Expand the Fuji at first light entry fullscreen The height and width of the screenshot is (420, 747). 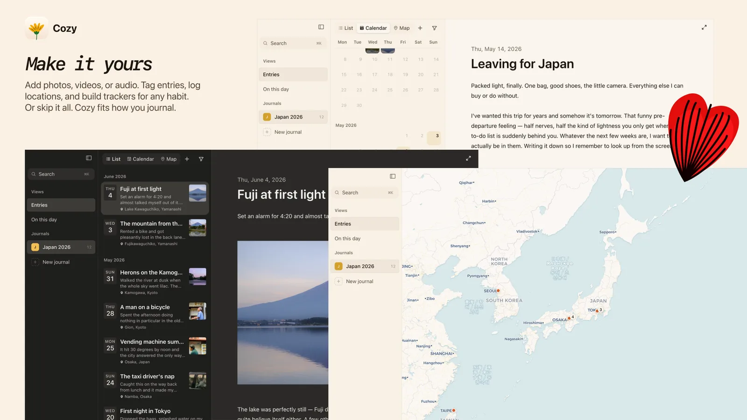click(x=468, y=159)
